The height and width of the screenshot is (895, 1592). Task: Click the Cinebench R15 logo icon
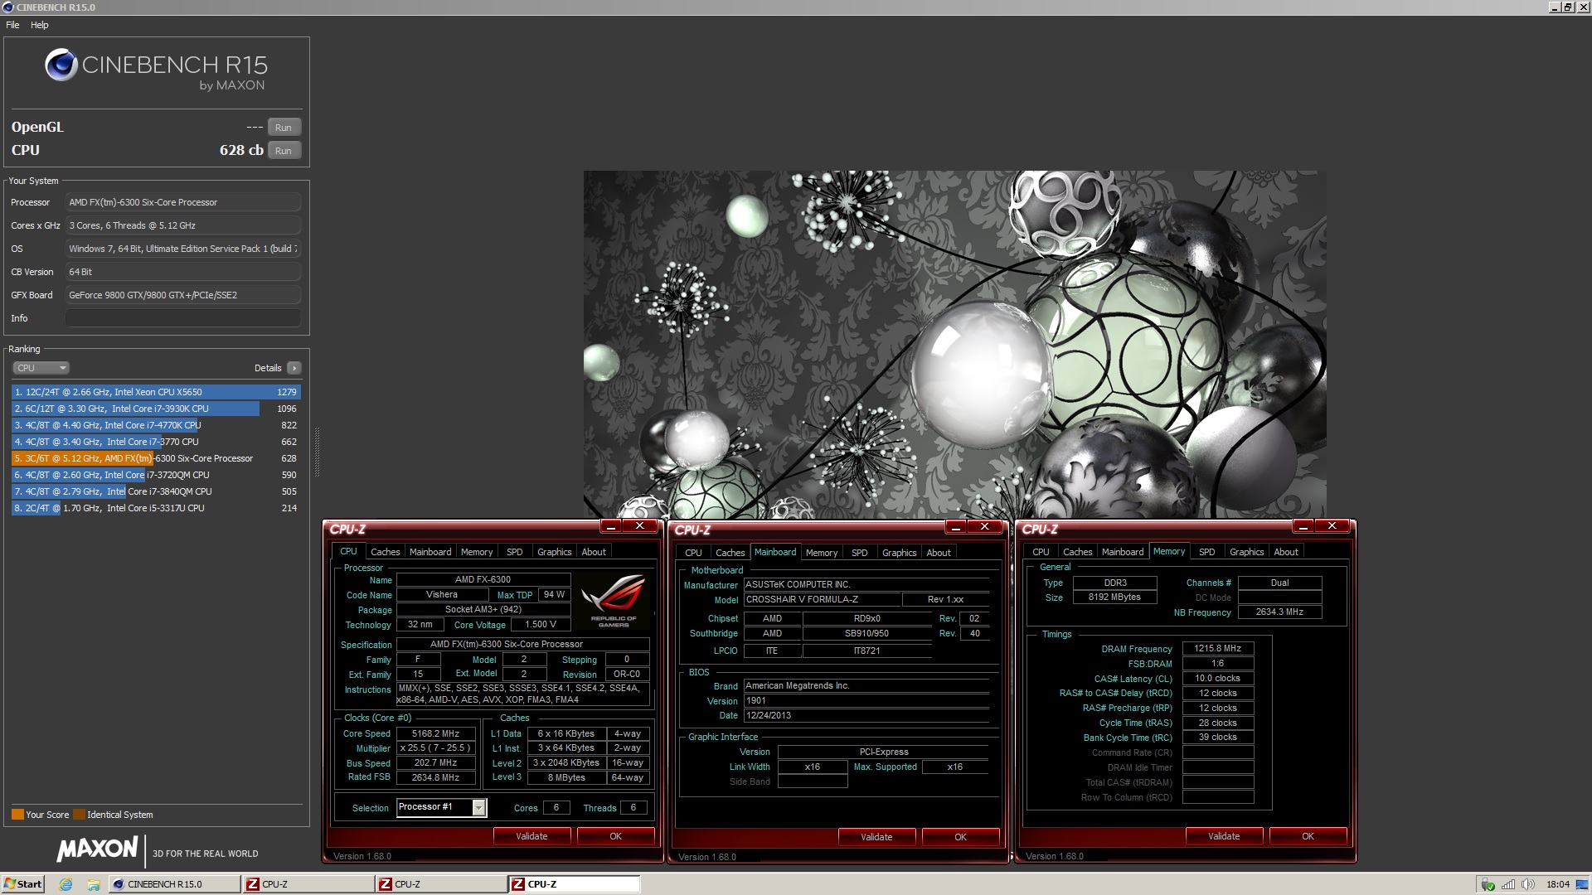click(61, 65)
